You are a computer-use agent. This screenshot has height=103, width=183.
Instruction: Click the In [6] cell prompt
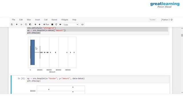(x=21, y=78)
